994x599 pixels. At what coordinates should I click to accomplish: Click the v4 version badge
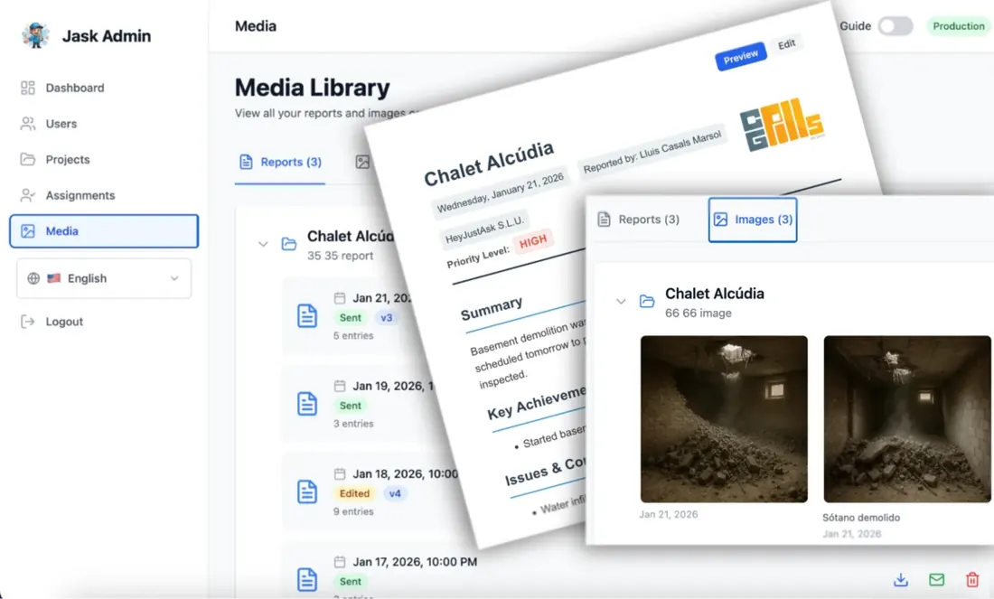coord(395,493)
